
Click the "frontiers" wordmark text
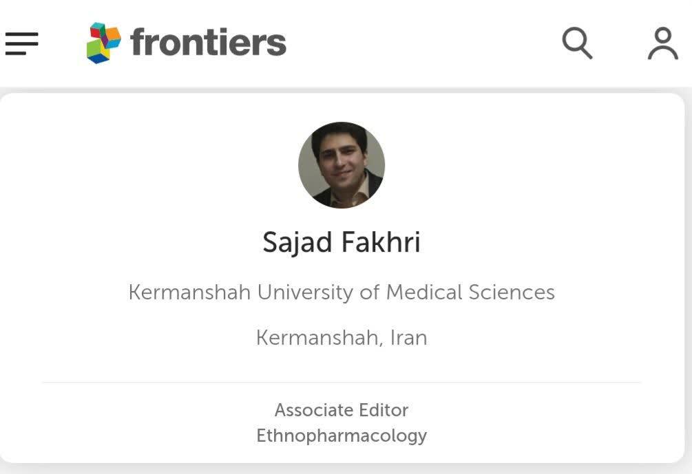coord(208,43)
